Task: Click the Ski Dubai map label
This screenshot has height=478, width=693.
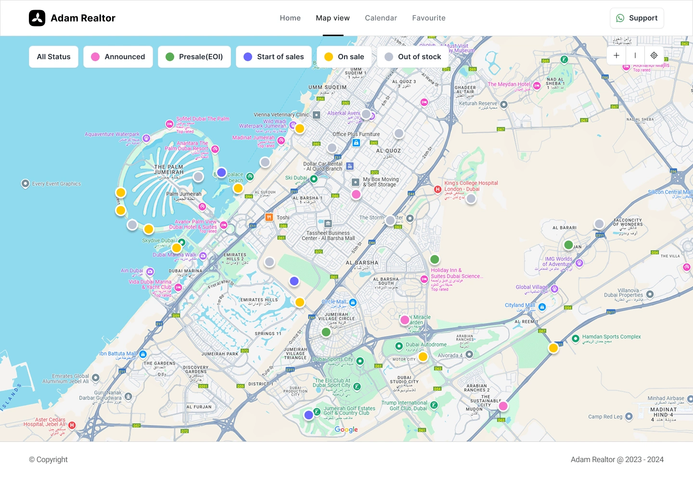Action: [296, 178]
